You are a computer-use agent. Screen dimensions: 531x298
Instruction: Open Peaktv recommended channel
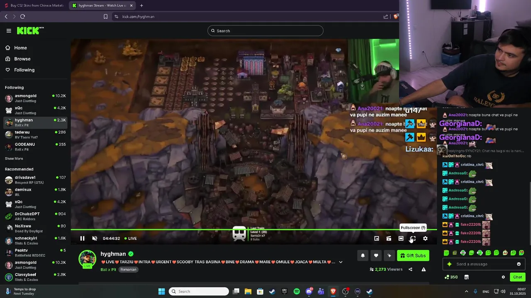click(x=35, y=252)
